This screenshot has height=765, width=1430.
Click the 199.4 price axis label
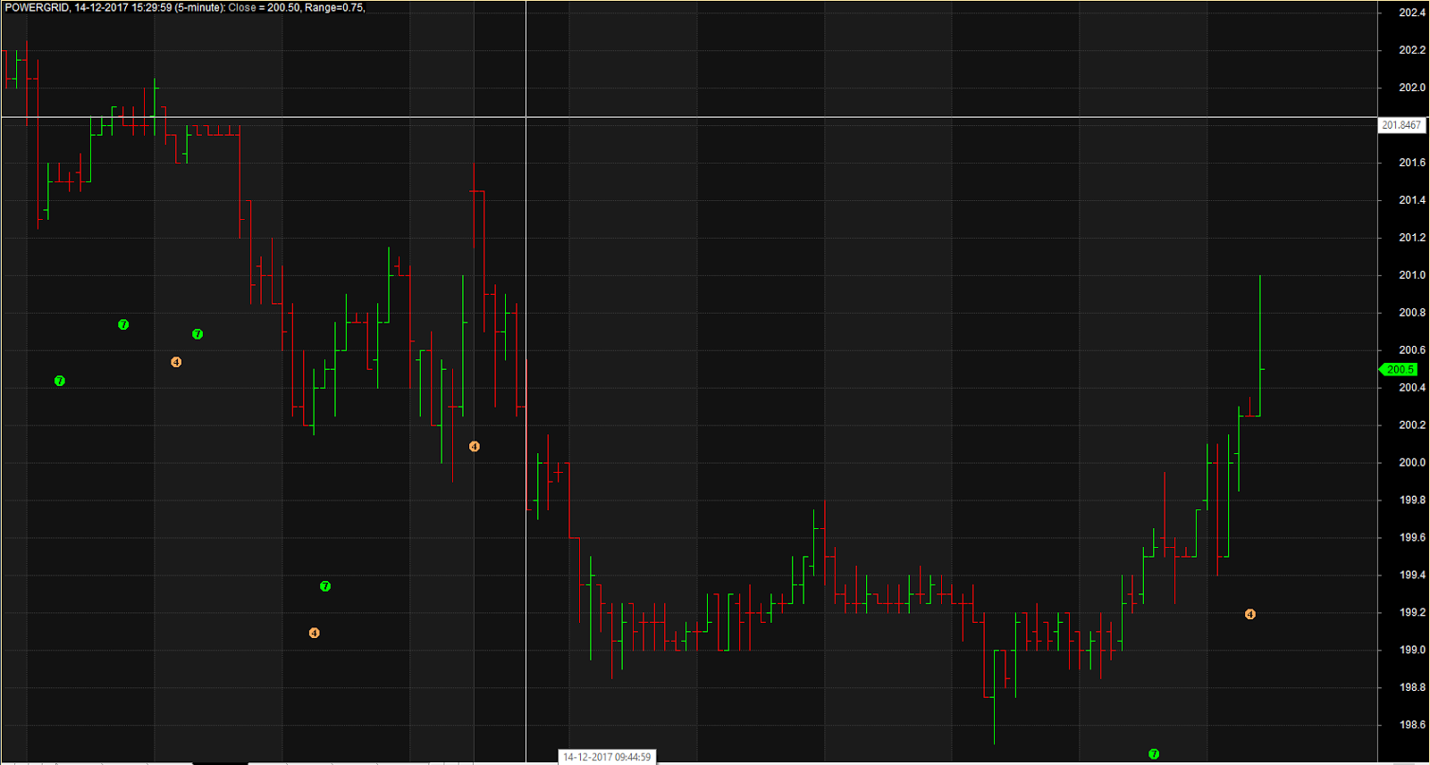(x=1412, y=576)
